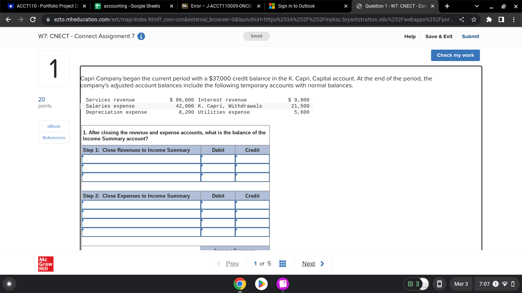Submit the assignment

tap(470, 36)
